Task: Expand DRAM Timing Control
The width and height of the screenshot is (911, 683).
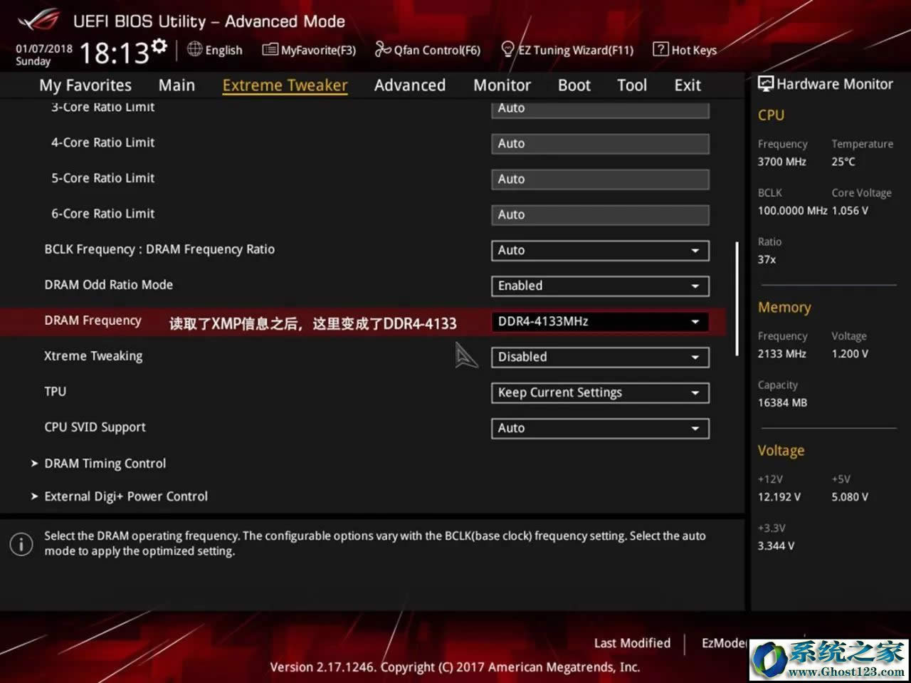Action: [x=105, y=463]
